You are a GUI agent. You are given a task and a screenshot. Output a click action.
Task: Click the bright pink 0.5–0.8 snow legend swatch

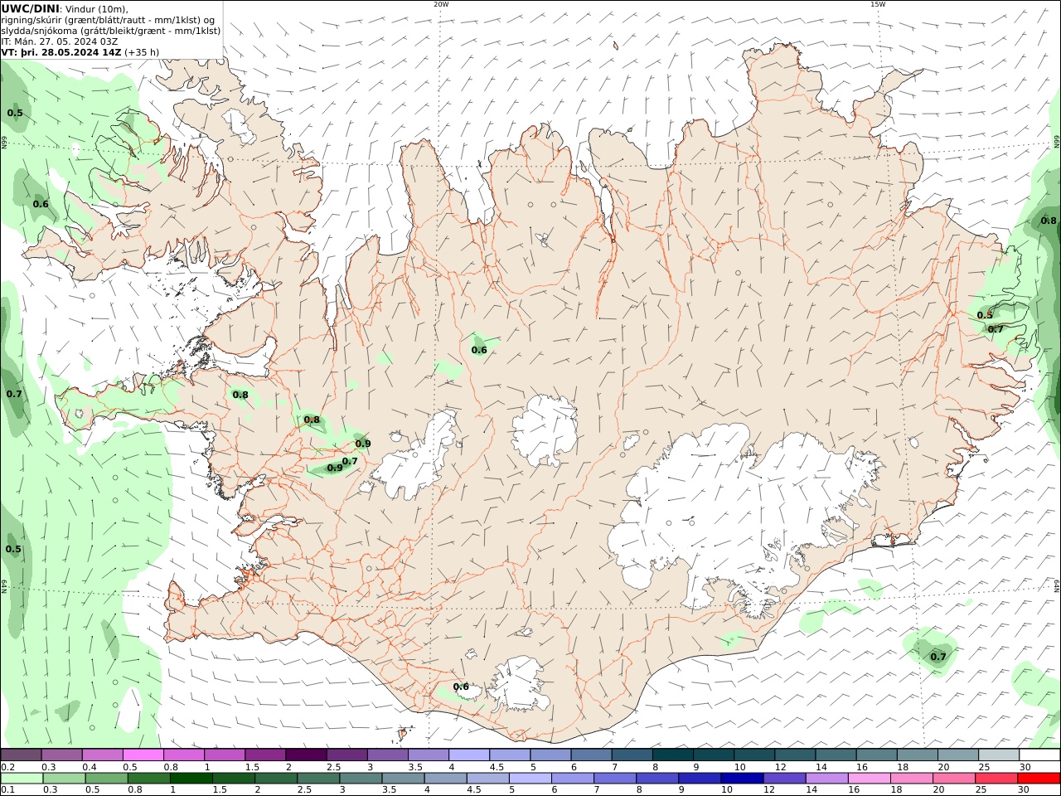(143, 755)
